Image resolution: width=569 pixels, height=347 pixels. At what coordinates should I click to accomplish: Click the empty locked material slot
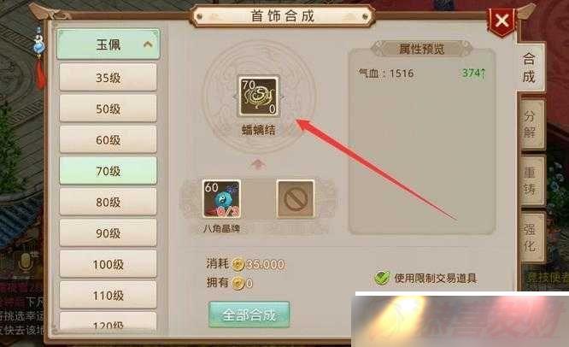coord(296,199)
